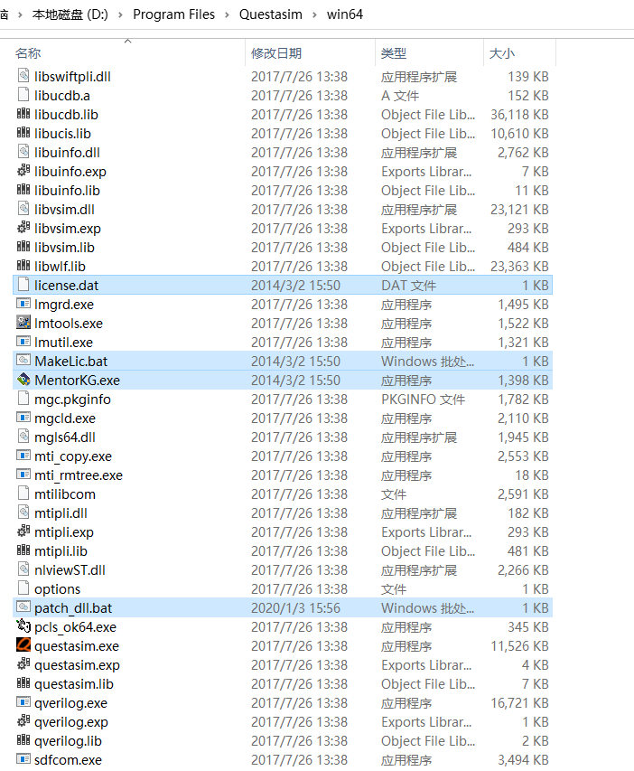Screen dimensions: 634x771
Task: Click the 11,526 KB size cell
Action: click(x=519, y=646)
